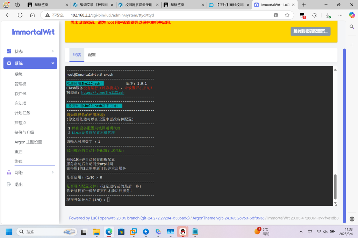Launch File Explorer from the taskbar
Image resolution: width=358 pixels, height=238 pixels.
coord(96,232)
